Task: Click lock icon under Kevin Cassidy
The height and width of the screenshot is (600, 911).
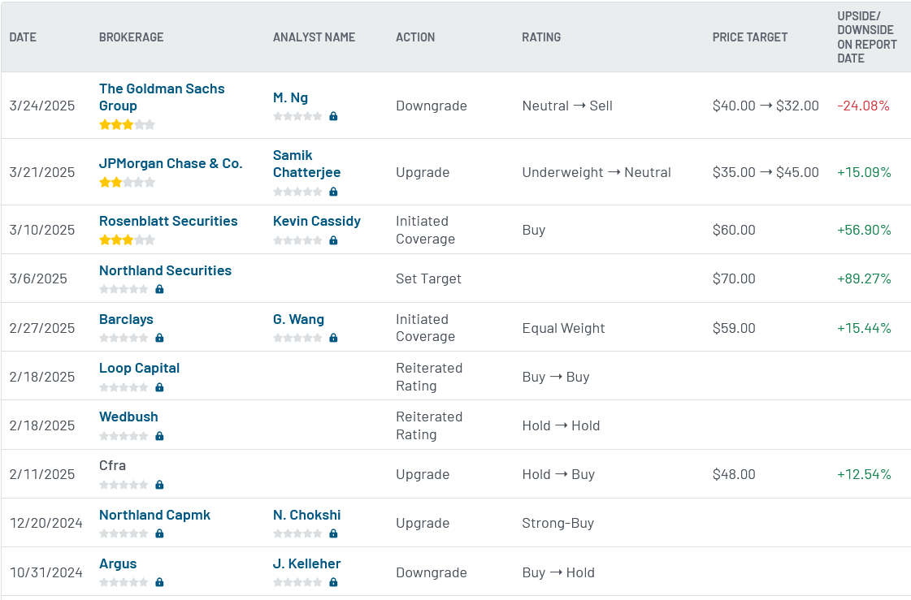Action: point(333,240)
